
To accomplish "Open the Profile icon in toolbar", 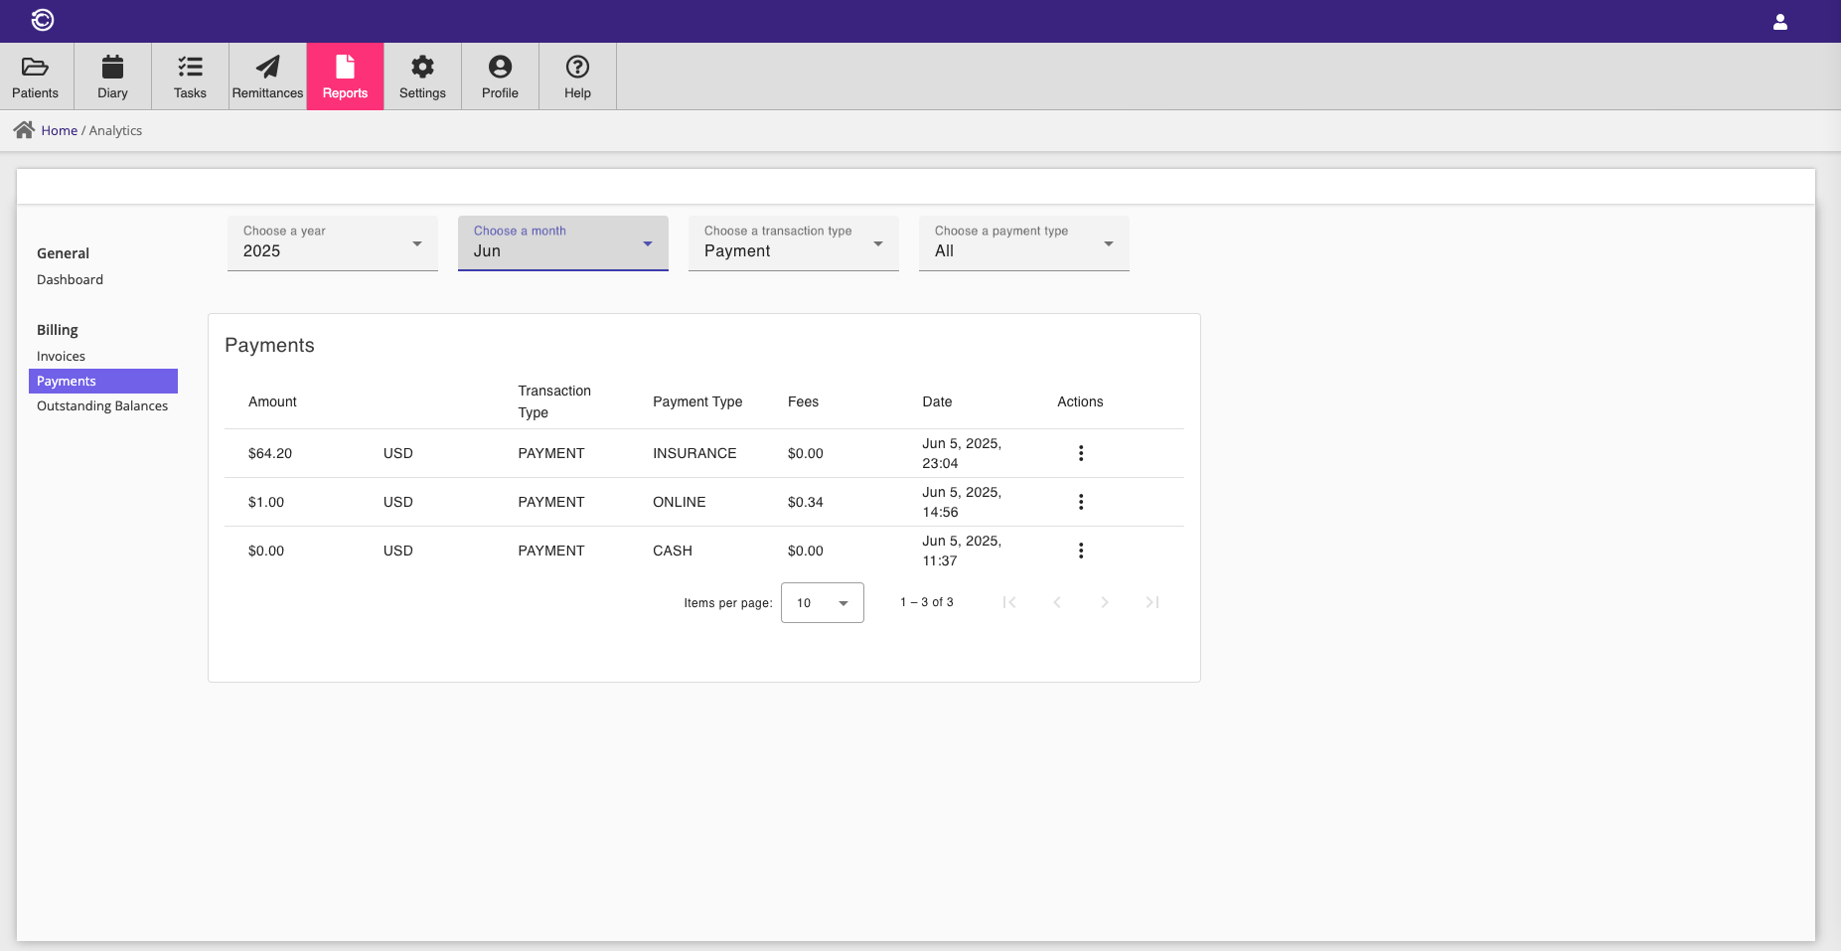I will tap(500, 68).
